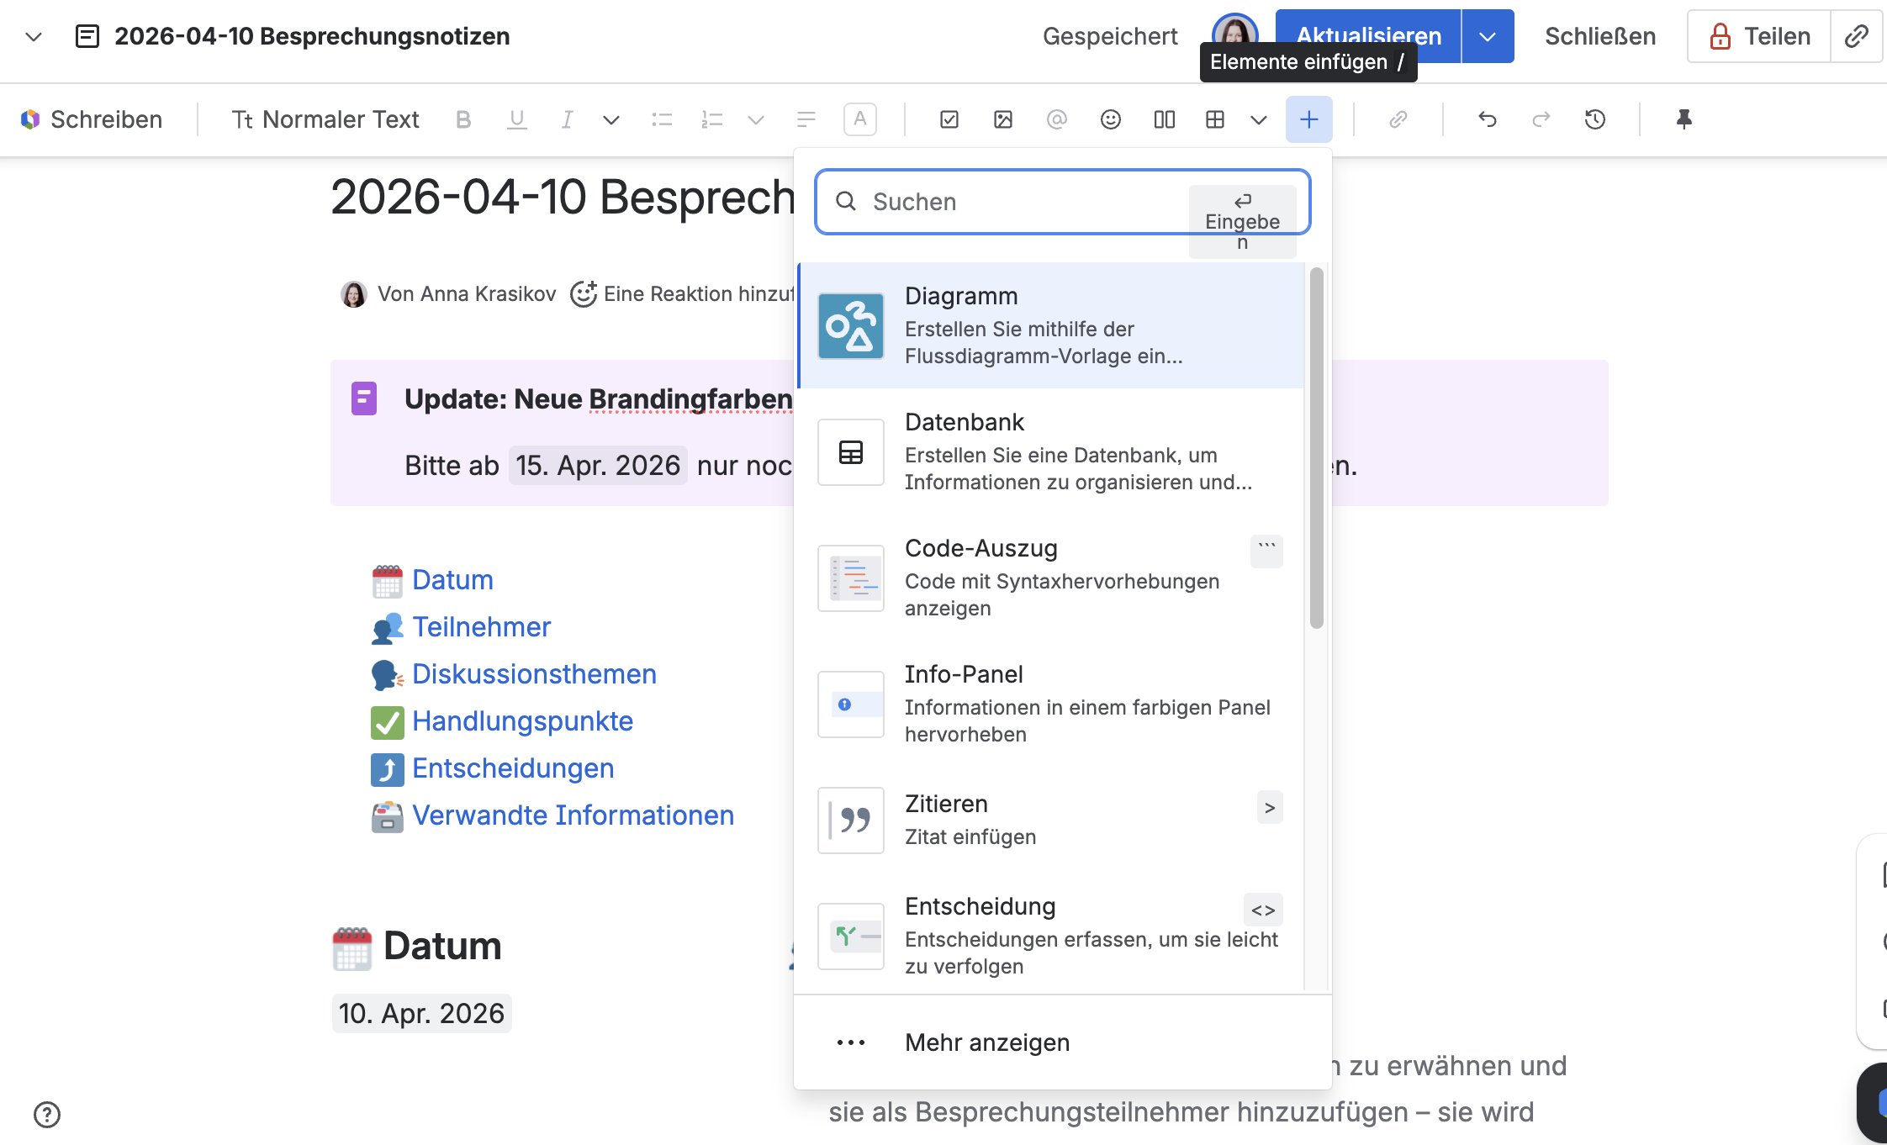Select the Diagramm element
1887x1145 pixels.
click(x=1051, y=325)
